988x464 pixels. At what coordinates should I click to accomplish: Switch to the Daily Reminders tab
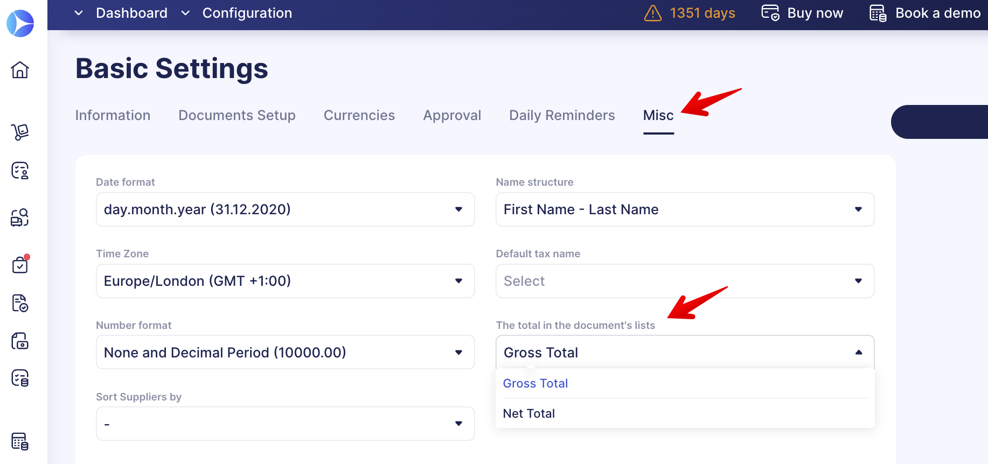click(562, 115)
